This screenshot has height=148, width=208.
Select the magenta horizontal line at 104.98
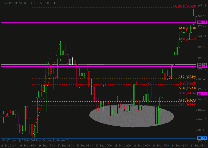(x=99, y=94)
